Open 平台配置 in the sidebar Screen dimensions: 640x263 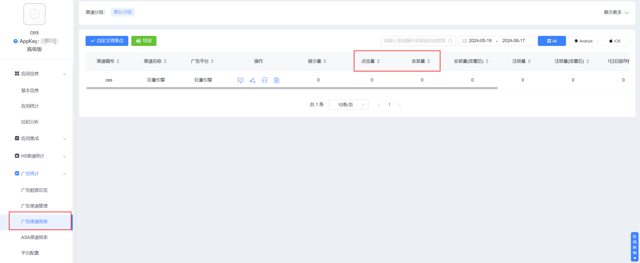(30, 253)
